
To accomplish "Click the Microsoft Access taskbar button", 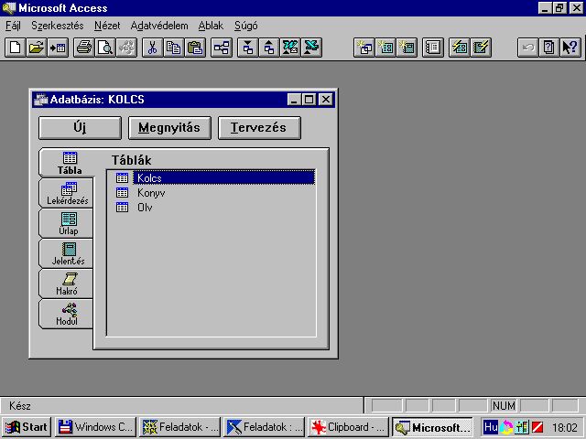I will point(432,427).
